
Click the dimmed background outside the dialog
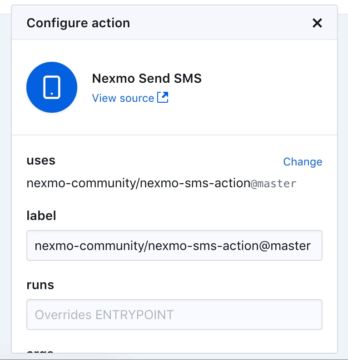click(343, 184)
